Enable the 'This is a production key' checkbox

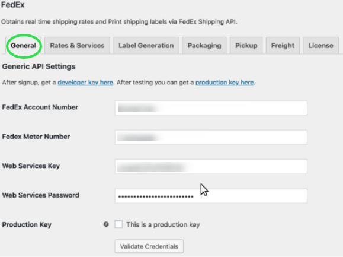pos(118,224)
